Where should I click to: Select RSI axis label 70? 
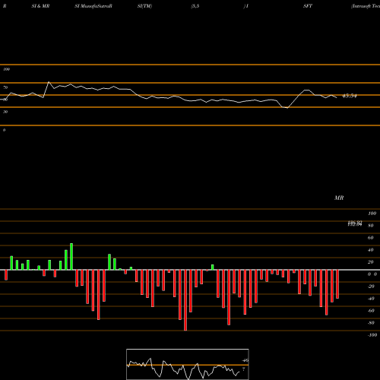point(5,87)
